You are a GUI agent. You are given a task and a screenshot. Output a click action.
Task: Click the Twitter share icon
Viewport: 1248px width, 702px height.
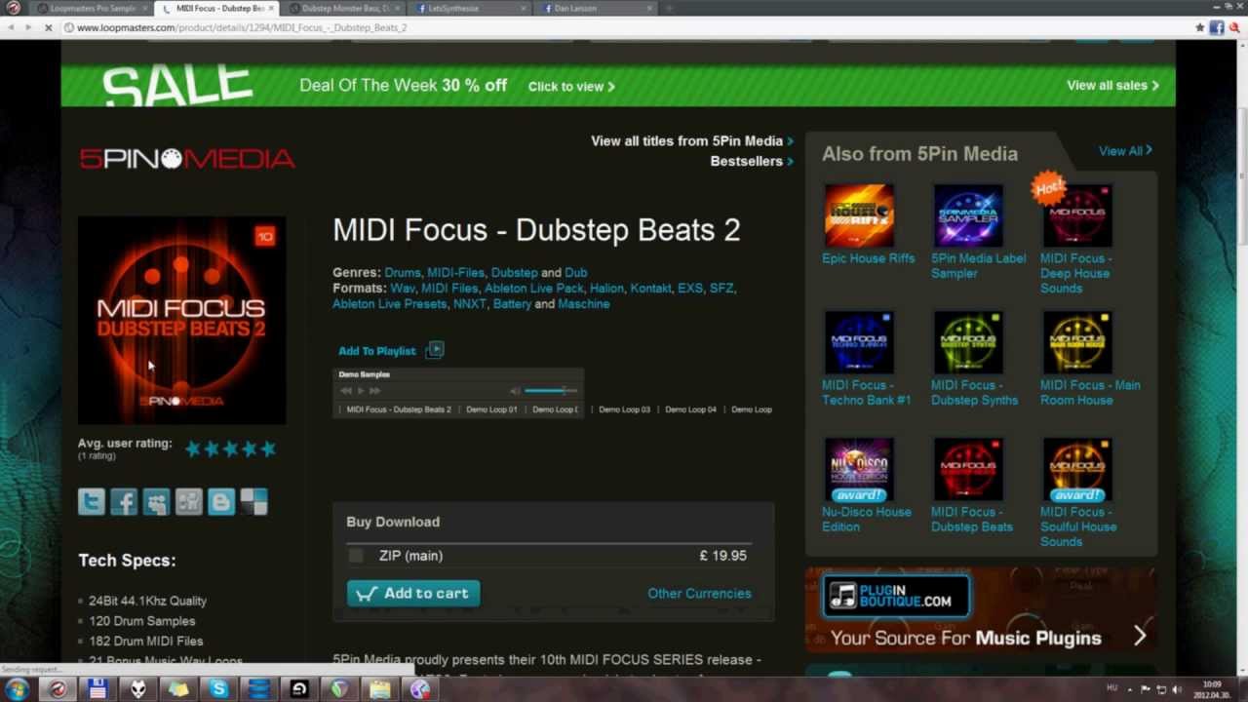[x=92, y=501]
